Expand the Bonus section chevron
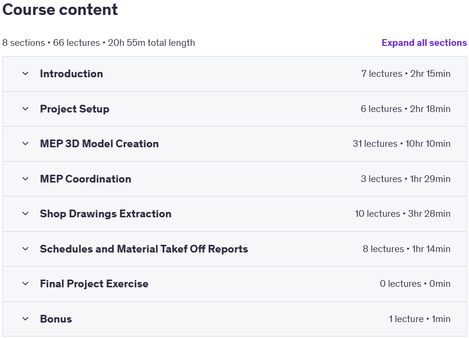 26,319
